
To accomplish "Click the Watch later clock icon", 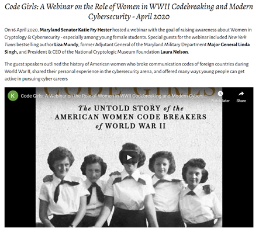I will coord(220,94).
